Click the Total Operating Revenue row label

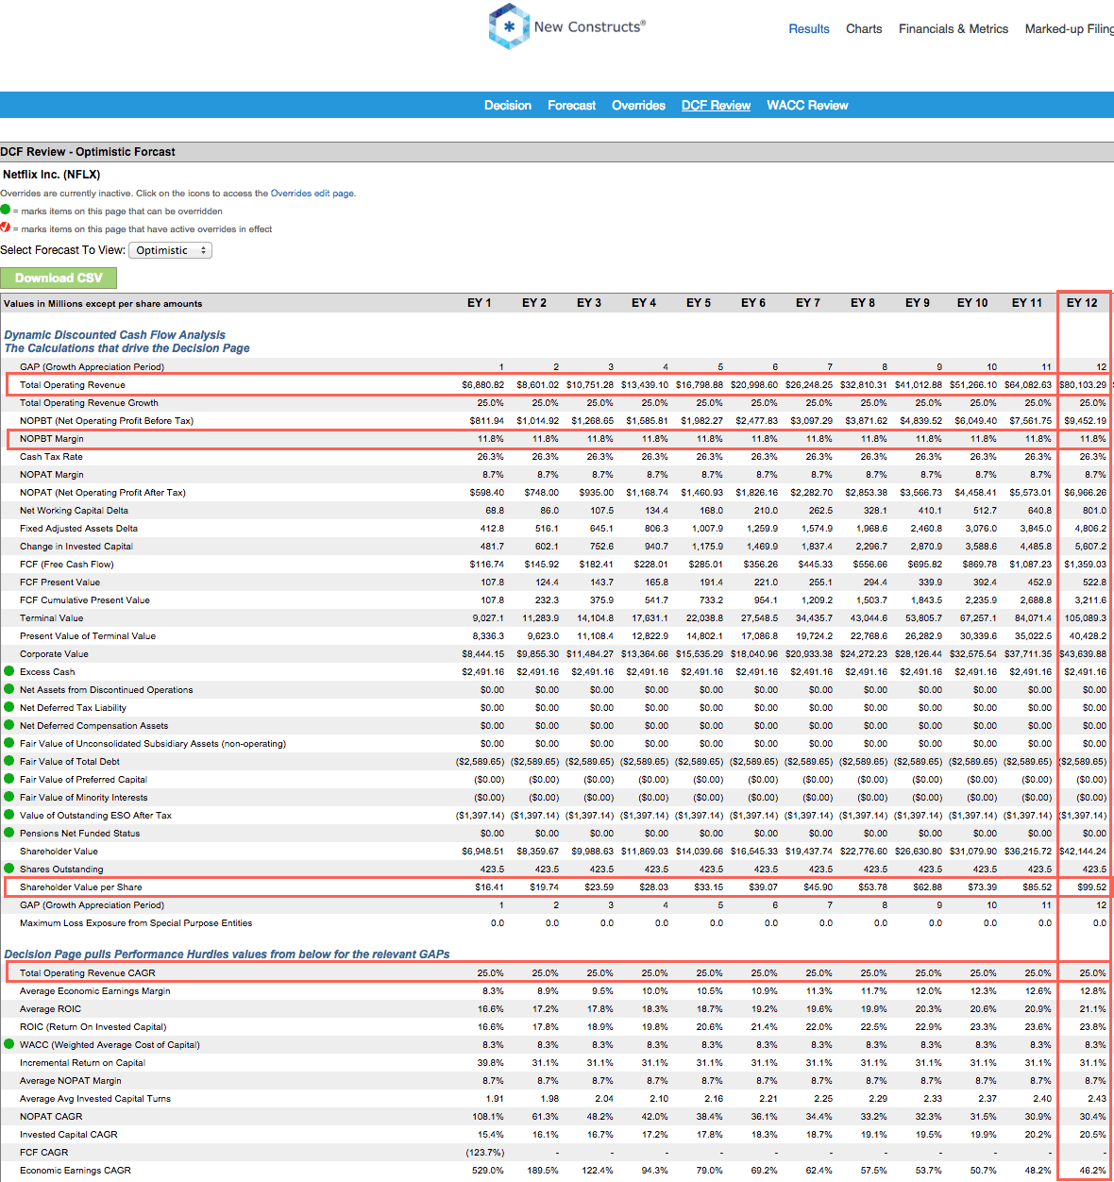pyautogui.click(x=73, y=385)
